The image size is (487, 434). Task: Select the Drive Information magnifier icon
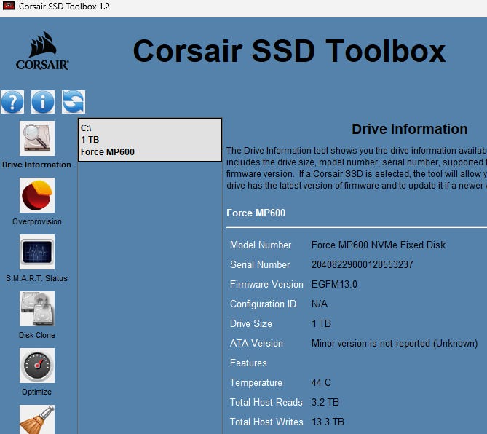(x=36, y=138)
